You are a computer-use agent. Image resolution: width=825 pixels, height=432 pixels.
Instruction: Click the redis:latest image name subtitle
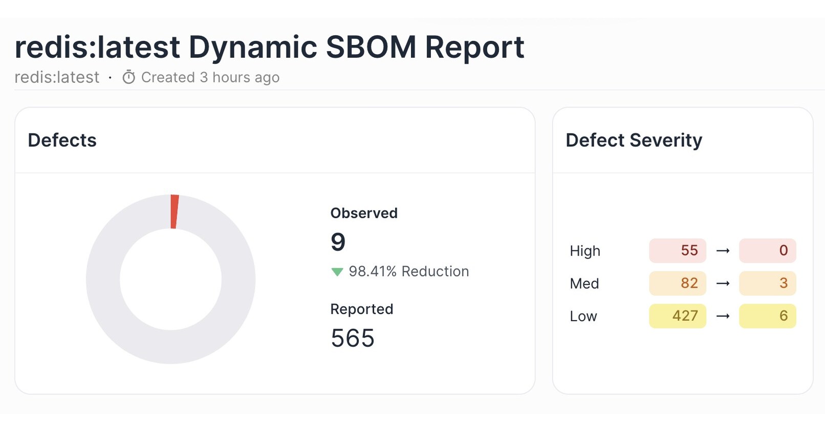[x=57, y=77]
